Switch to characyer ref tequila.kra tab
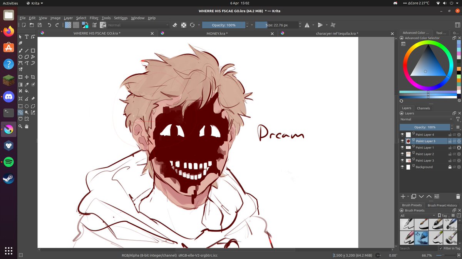Viewport: 462px width, 259px height. point(337,33)
